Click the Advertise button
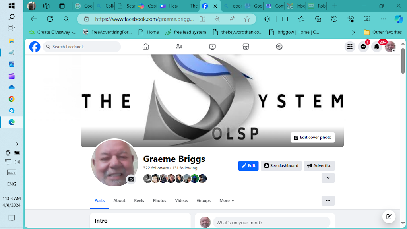The width and height of the screenshot is (407, 229). 319,166
